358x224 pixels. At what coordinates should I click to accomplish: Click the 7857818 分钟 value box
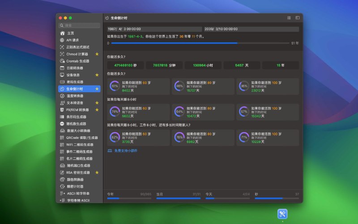164,65
